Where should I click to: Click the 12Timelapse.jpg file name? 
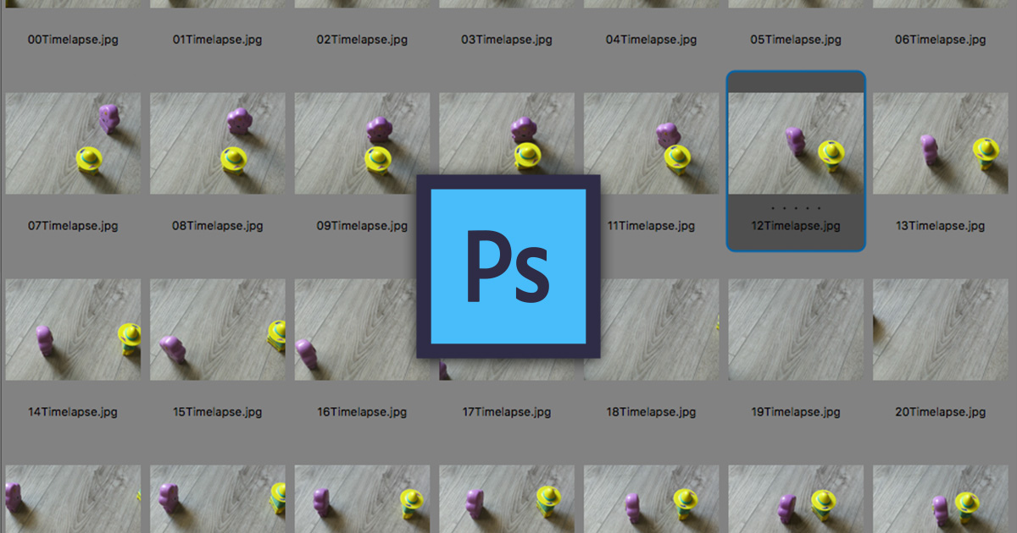pyautogui.click(x=796, y=226)
